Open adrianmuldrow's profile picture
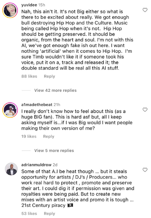151x218 pixels. point(11,169)
